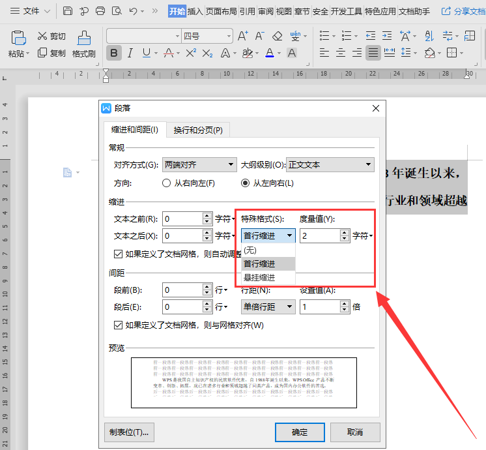Click the 确定 button
The height and width of the screenshot is (450, 486).
(x=300, y=432)
